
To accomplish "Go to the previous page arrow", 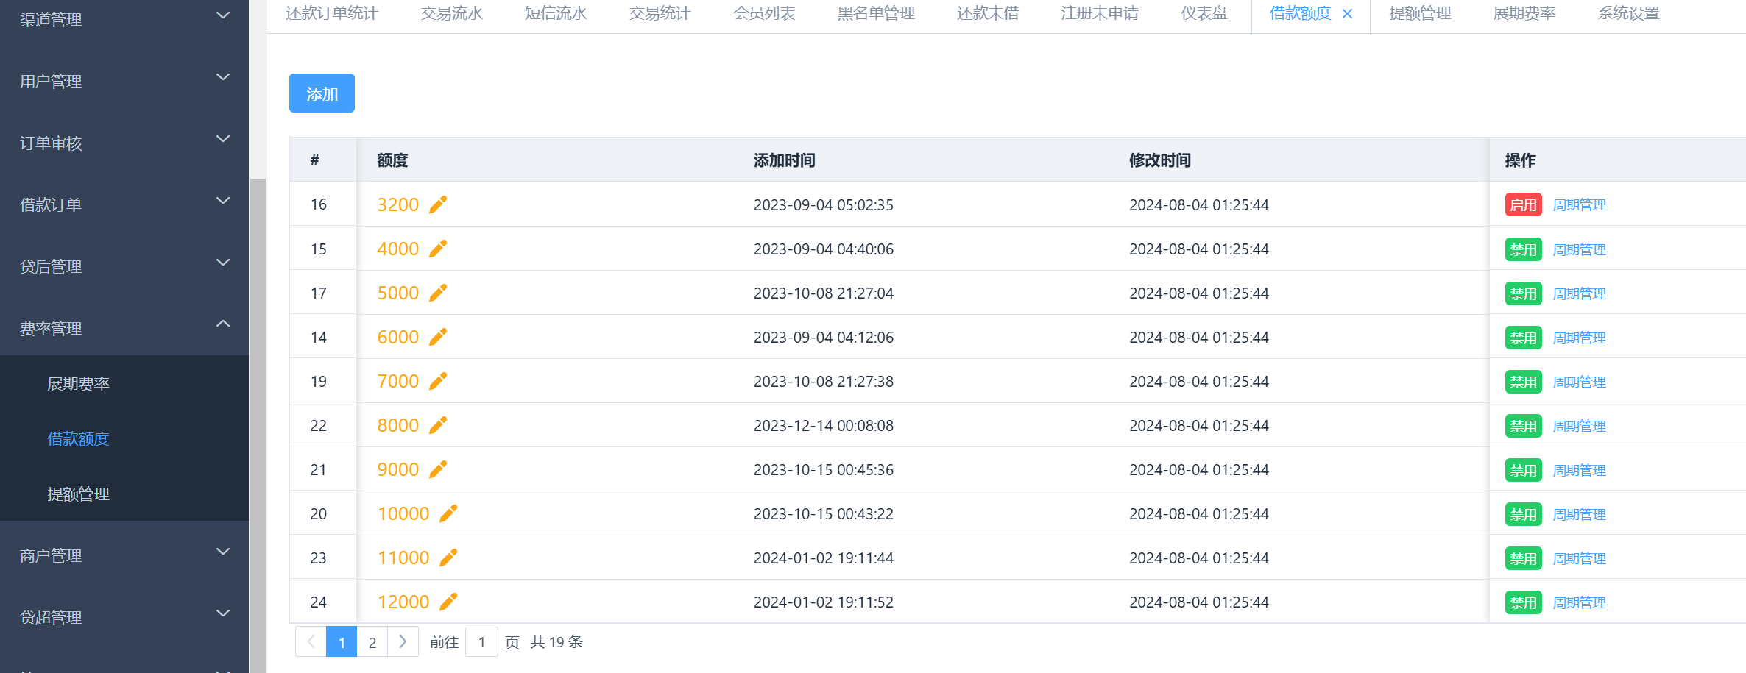I will pos(311,641).
